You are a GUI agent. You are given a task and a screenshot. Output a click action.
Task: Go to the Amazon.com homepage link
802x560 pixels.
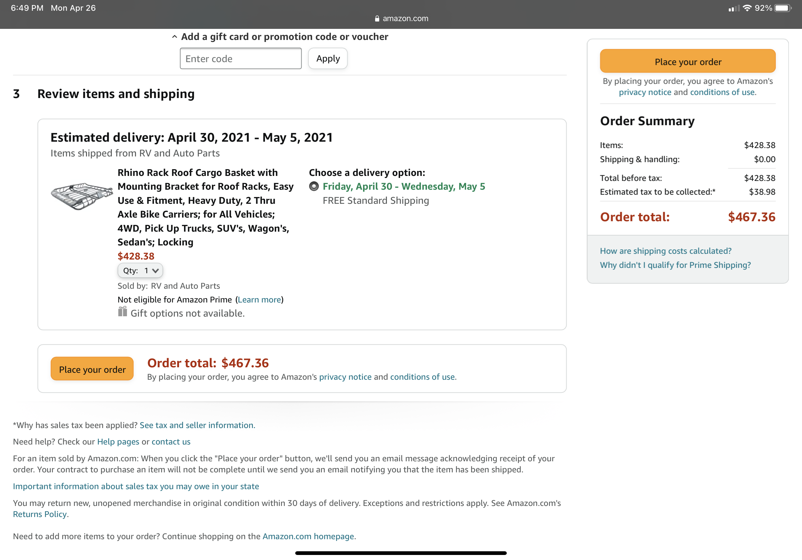coord(308,536)
